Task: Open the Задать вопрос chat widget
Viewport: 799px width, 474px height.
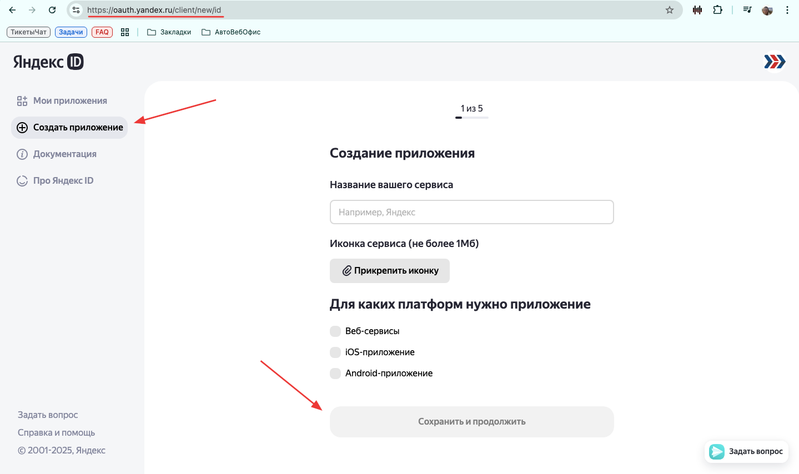Action: coord(746,451)
